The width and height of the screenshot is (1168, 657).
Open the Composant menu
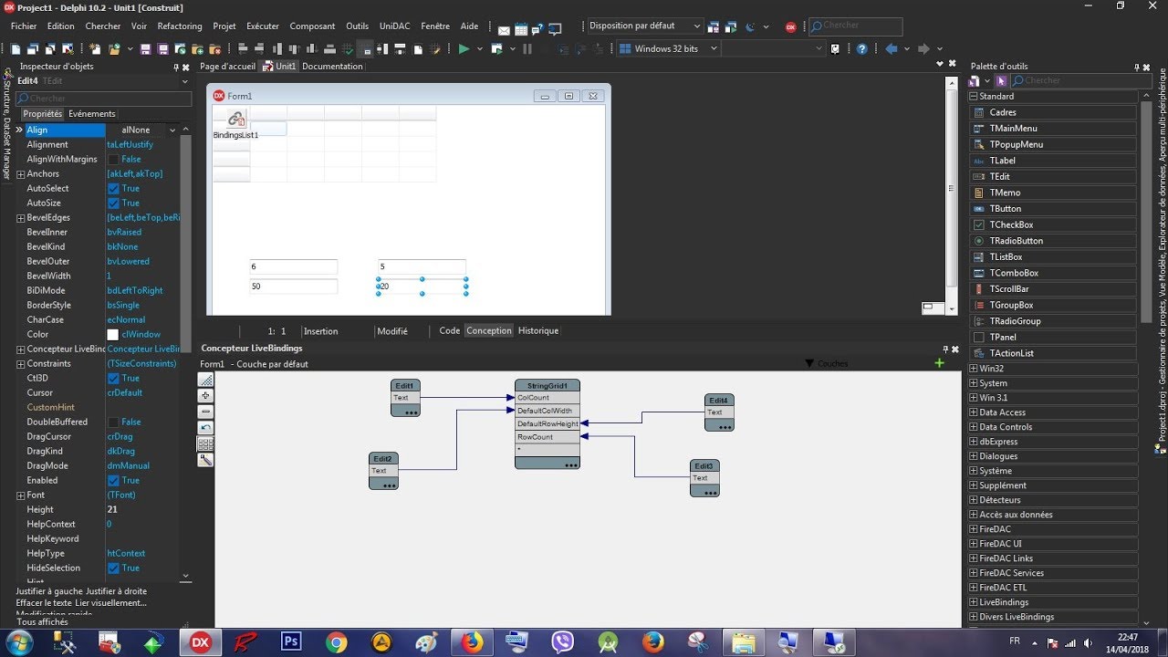click(312, 26)
